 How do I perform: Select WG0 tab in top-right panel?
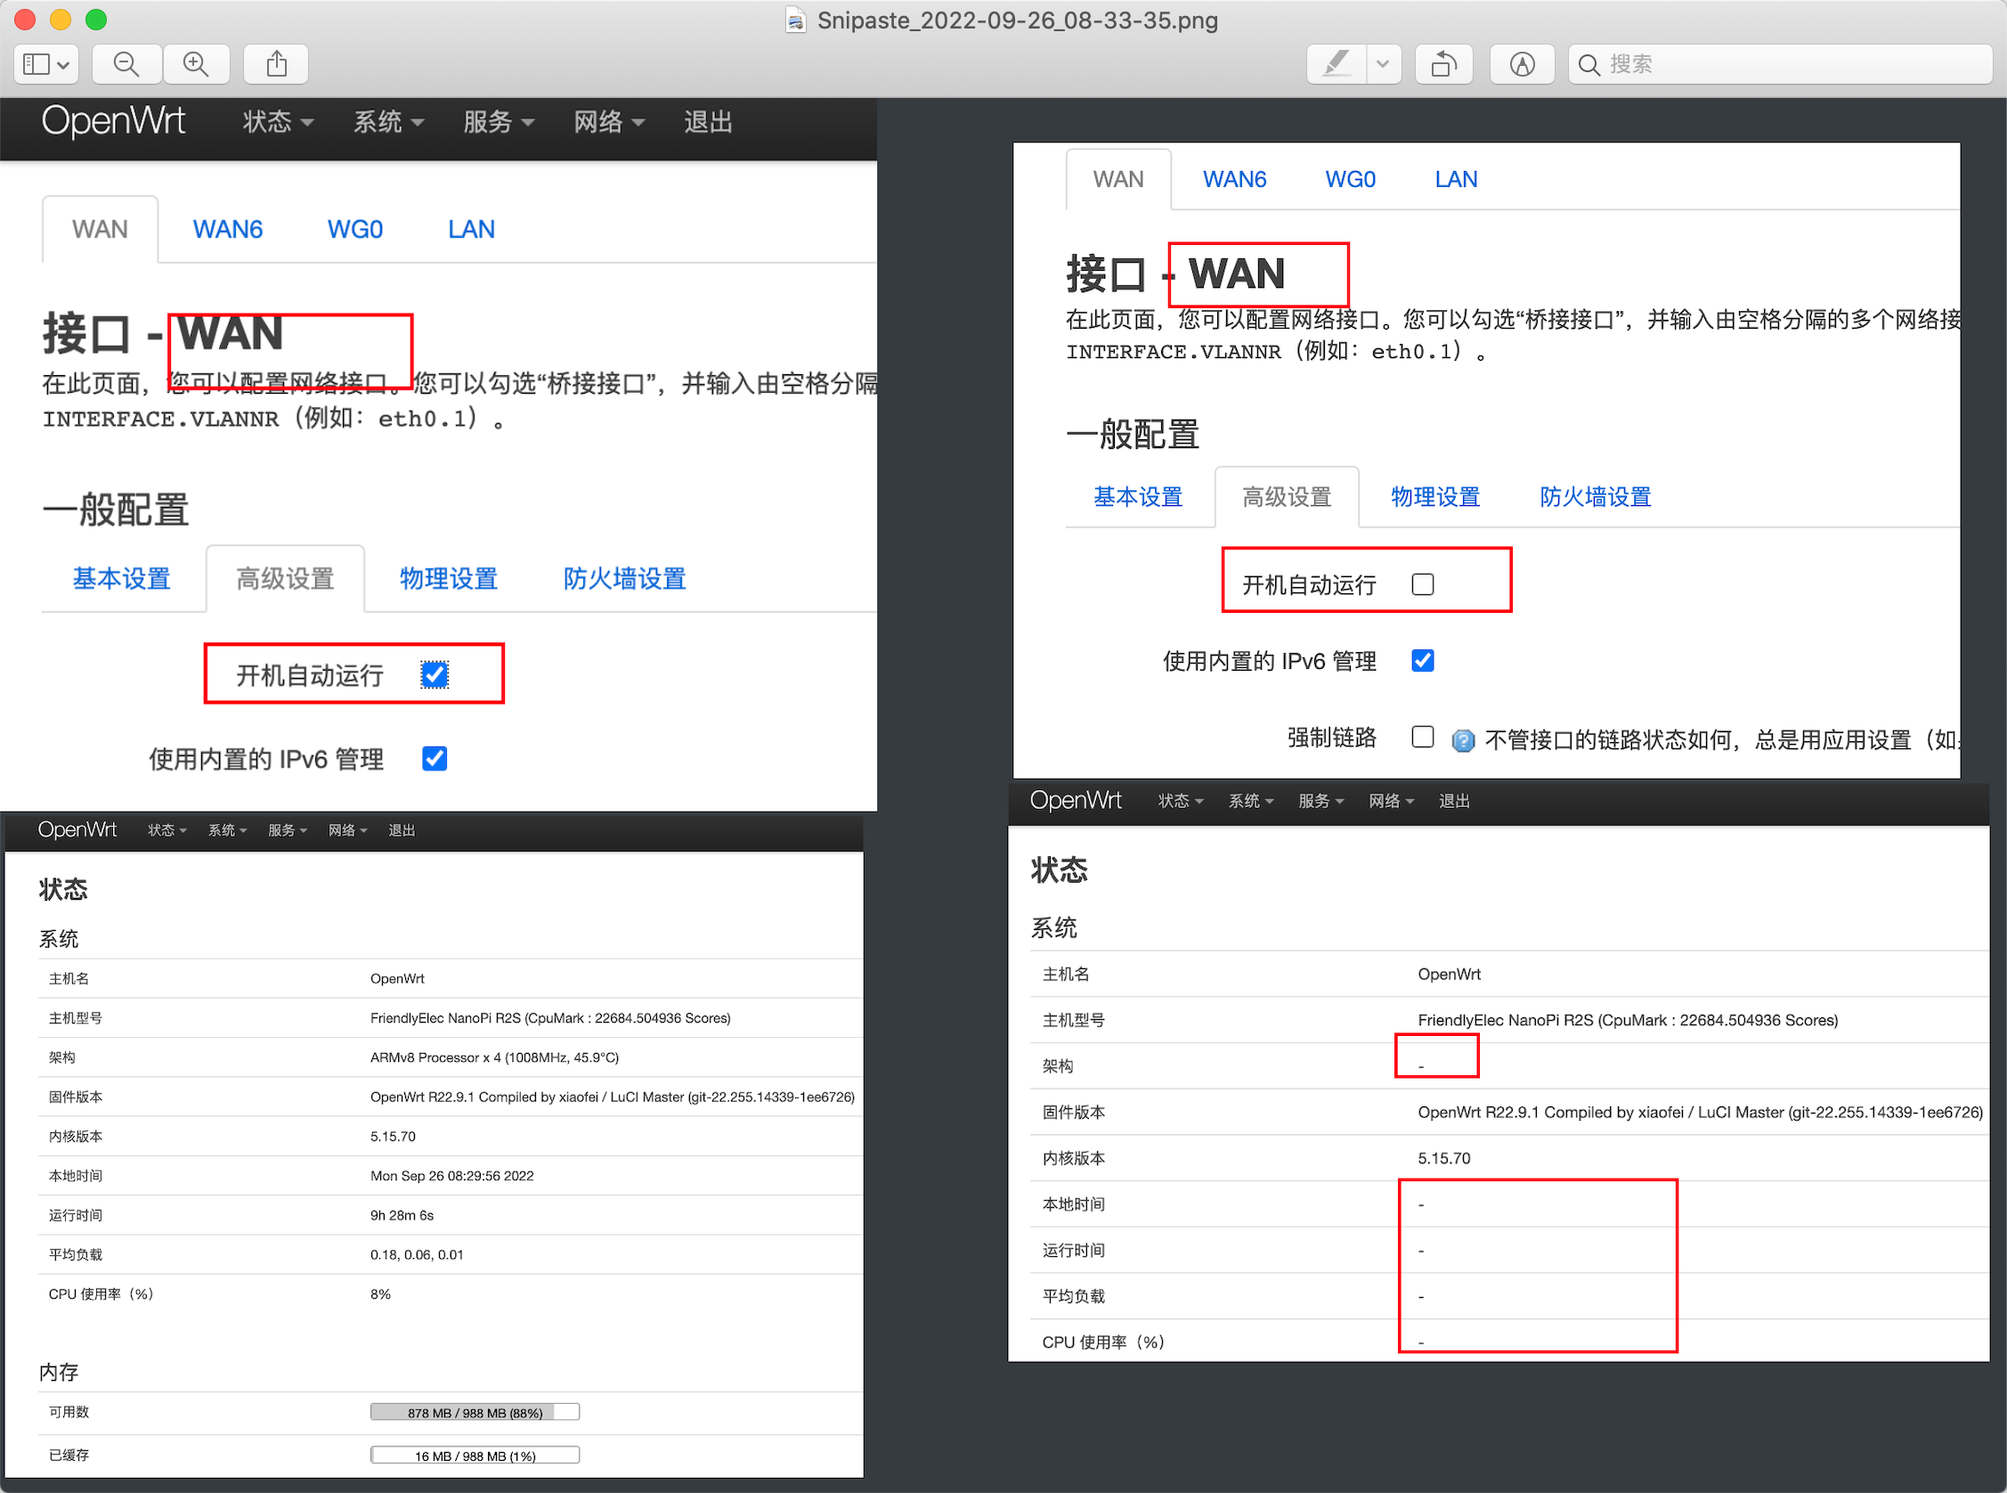tap(1351, 179)
